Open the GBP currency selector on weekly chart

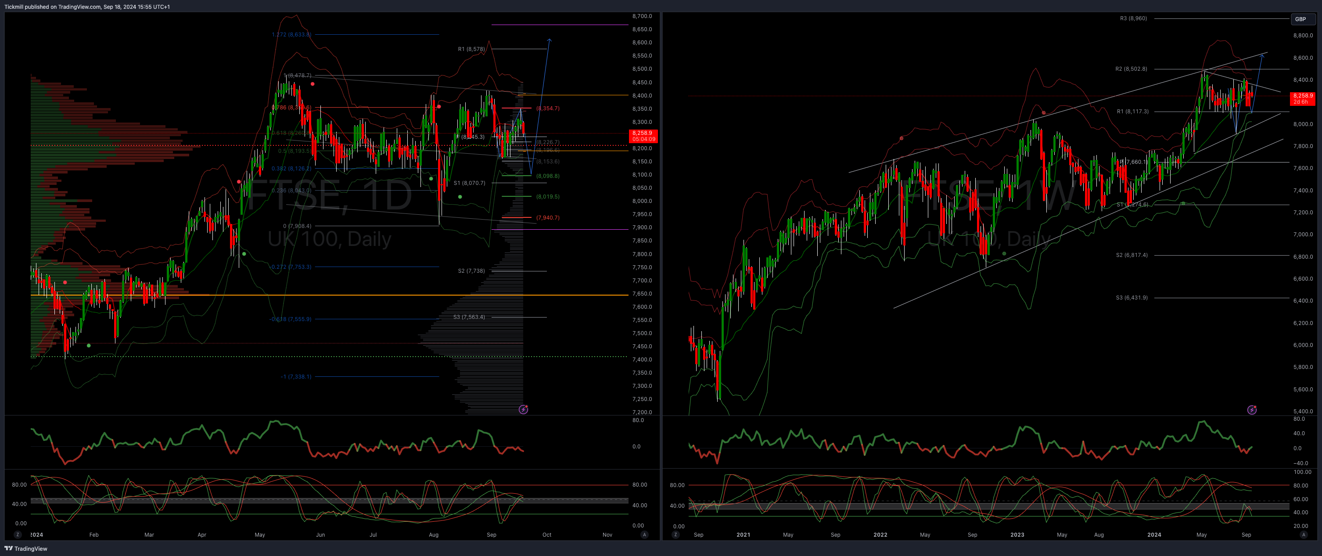click(x=1303, y=19)
